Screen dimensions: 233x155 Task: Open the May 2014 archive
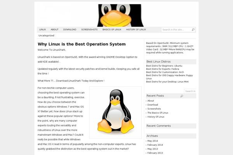click(x=153, y=141)
